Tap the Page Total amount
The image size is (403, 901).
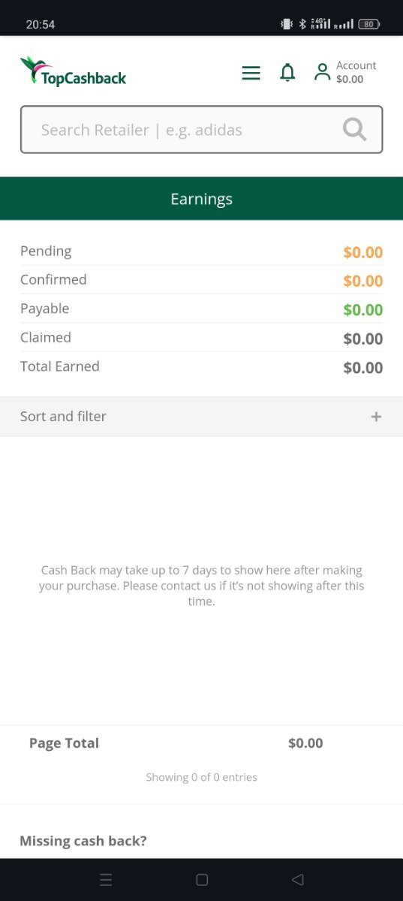click(x=305, y=743)
